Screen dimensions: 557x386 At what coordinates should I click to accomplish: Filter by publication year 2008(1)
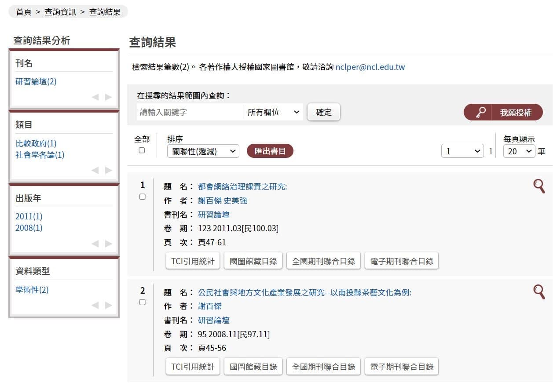coord(29,228)
